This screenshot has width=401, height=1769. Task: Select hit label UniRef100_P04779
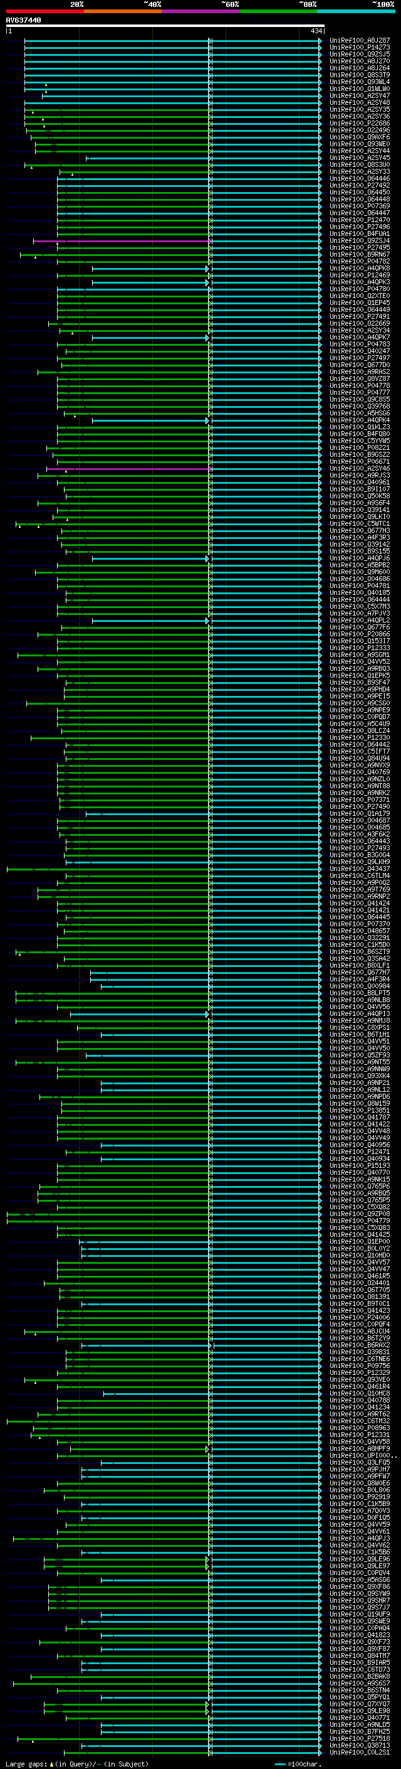pyautogui.click(x=360, y=1221)
